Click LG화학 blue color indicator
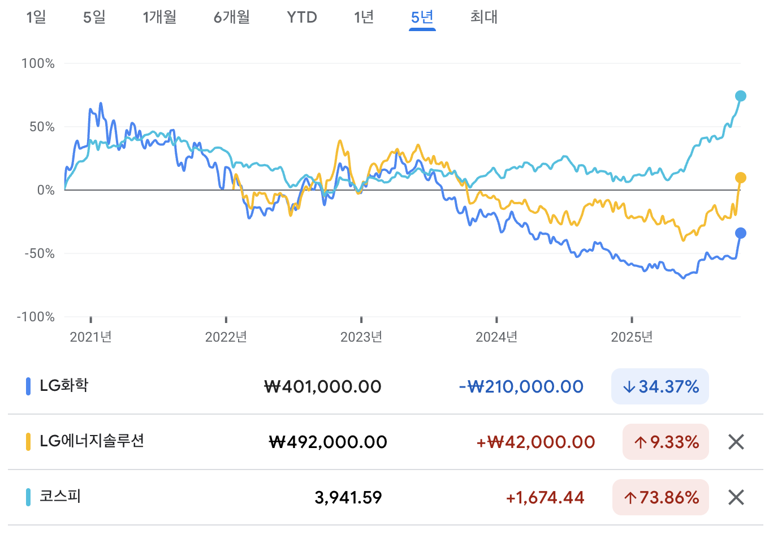 (28, 386)
